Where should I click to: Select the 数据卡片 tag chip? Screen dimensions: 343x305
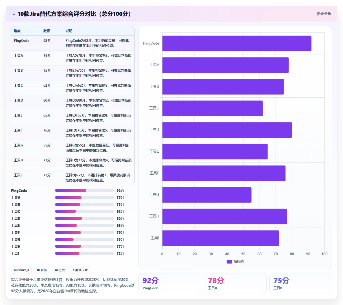click(x=80, y=270)
